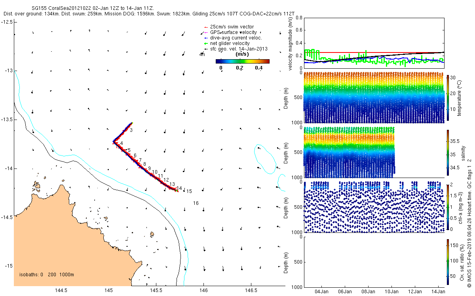This screenshot has height=296, width=475.
Task: Click the '144.5' longitude tick label
Action: [x=61, y=290]
